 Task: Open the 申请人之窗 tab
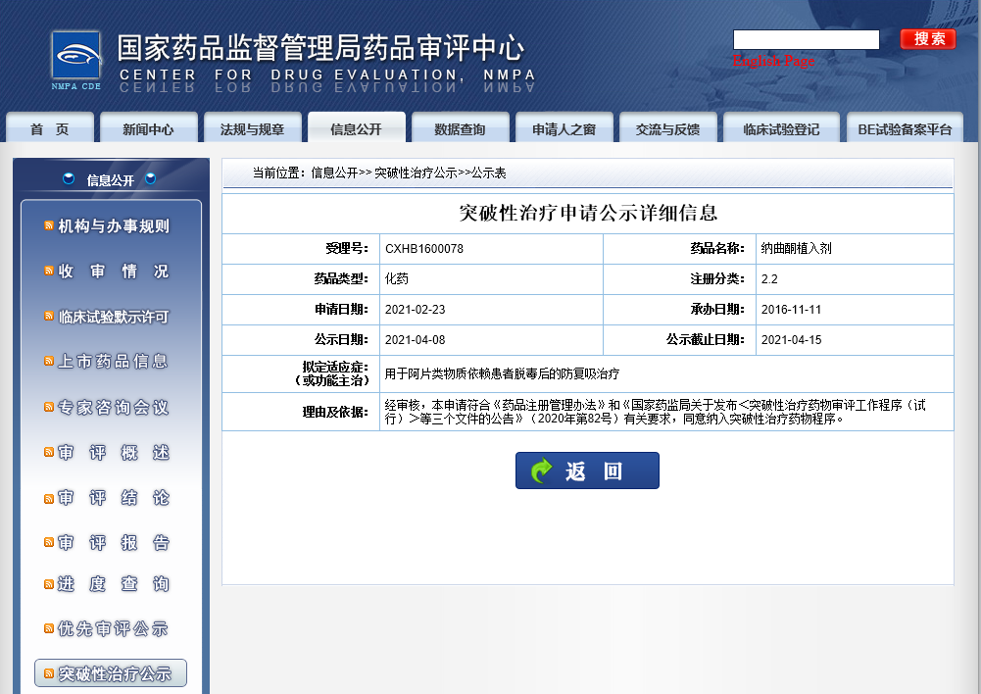click(564, 127)
